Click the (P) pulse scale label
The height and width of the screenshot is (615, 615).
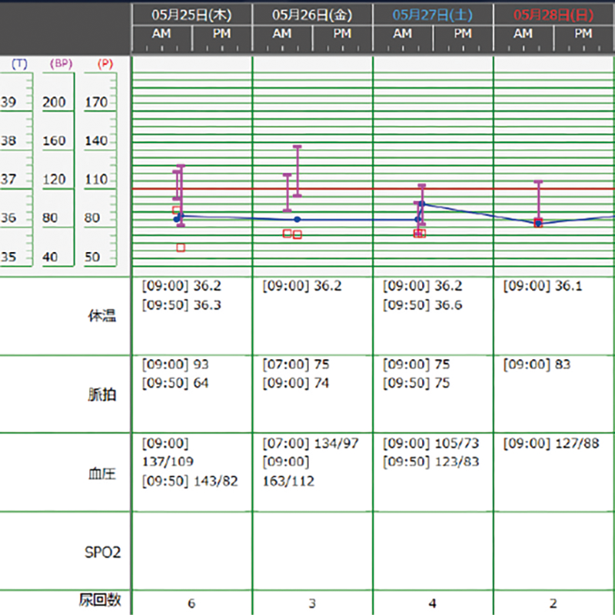(105, 65)
